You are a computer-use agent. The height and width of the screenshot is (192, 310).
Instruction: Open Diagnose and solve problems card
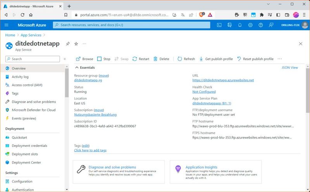(x=119, y=172)
